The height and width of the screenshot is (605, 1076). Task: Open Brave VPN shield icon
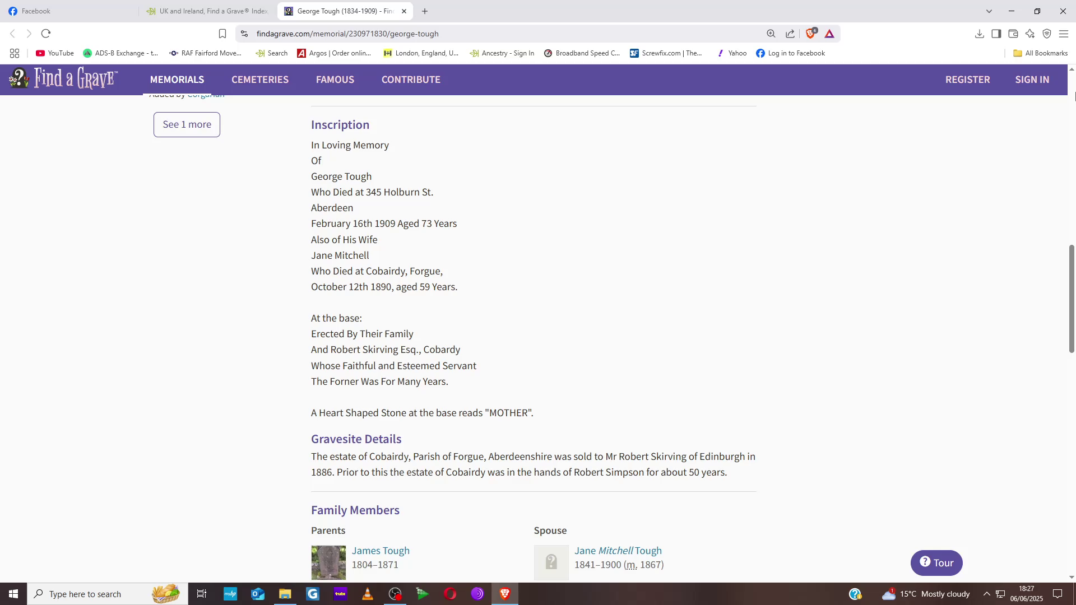coord(1046,34)
